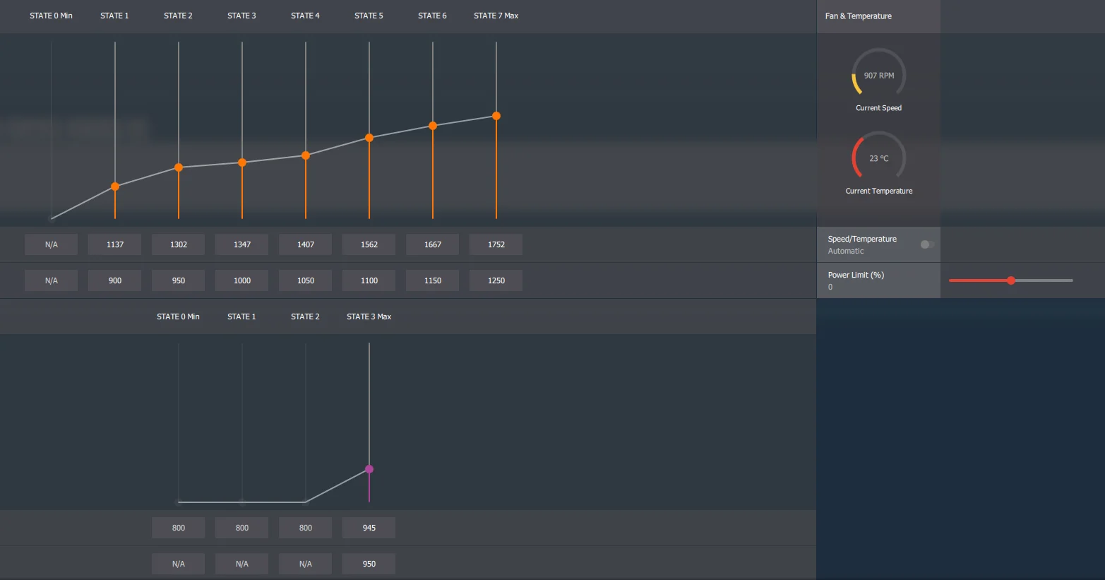Screen dimensions: 1105x580
Task: Click the 1407 frequency field
Action: (x=306, y=244)
